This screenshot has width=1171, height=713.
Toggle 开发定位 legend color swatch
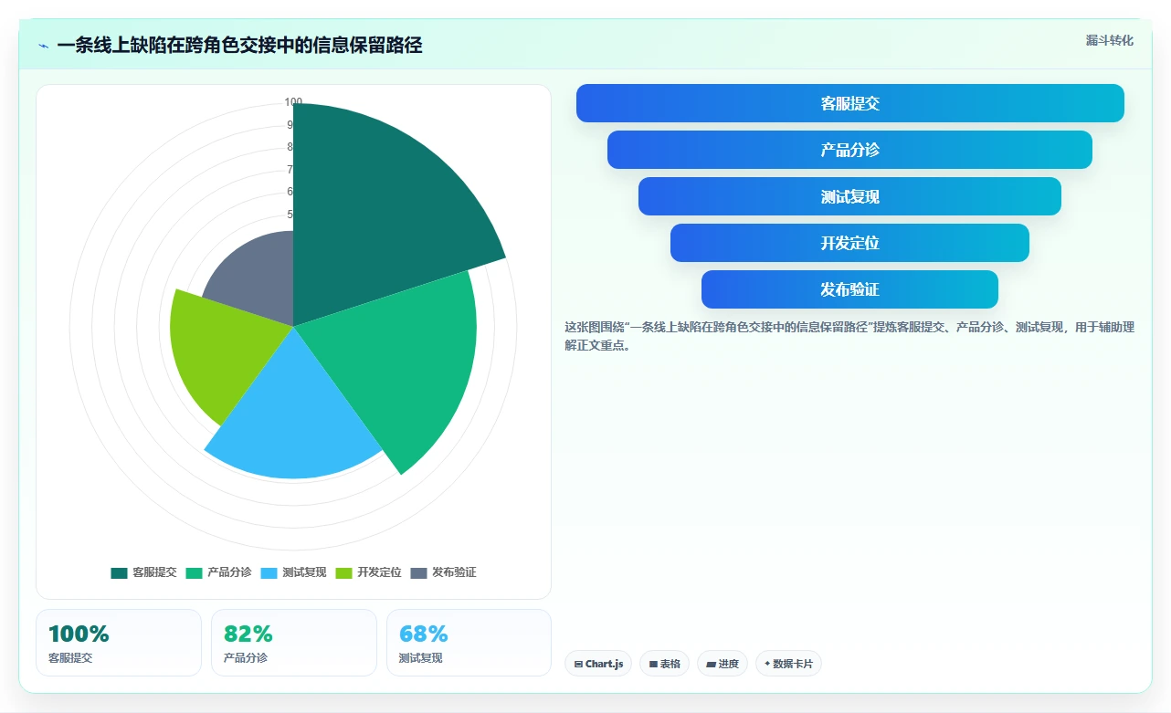click(343, 572)
